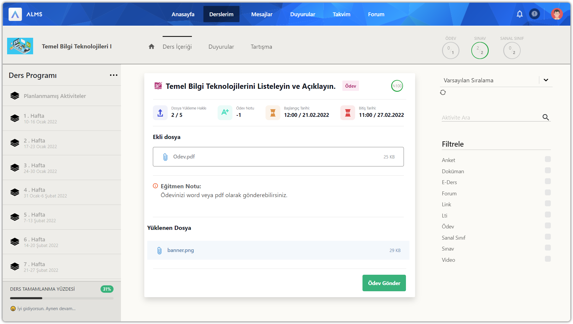This screenshot has height=324, width=573.
Task: Open the Ders Programı three-dots menu
Action: point(114,75)
